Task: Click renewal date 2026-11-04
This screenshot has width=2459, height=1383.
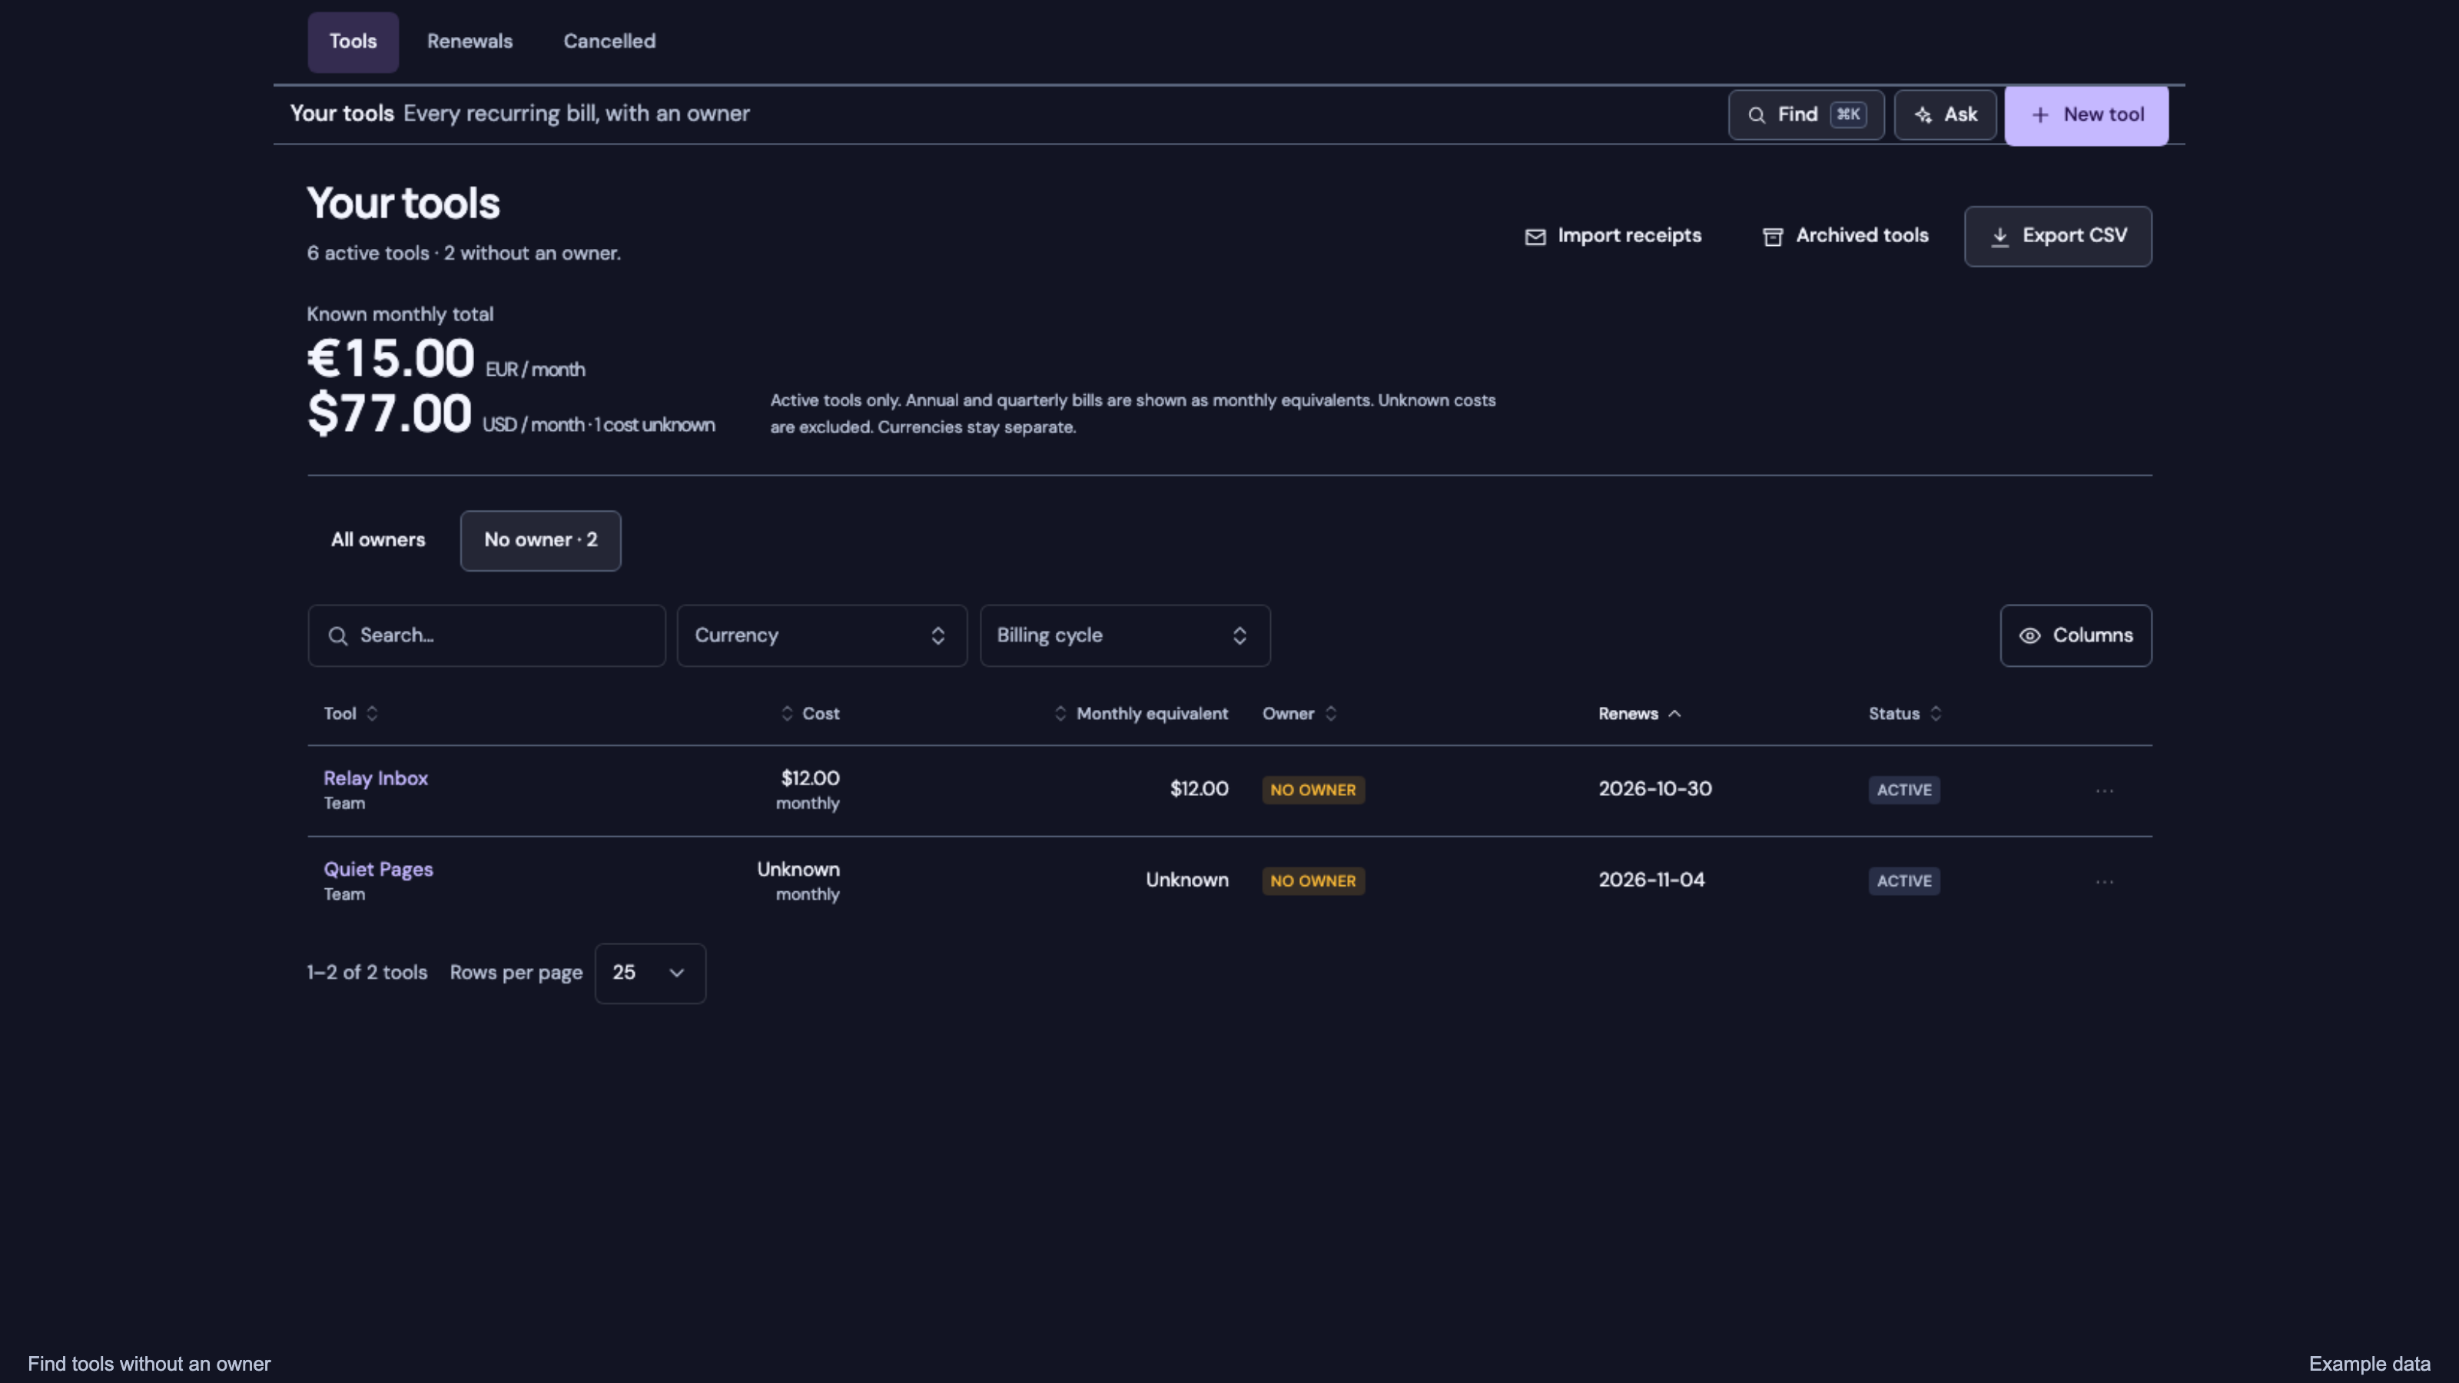Action: (x=1651, y=880)
